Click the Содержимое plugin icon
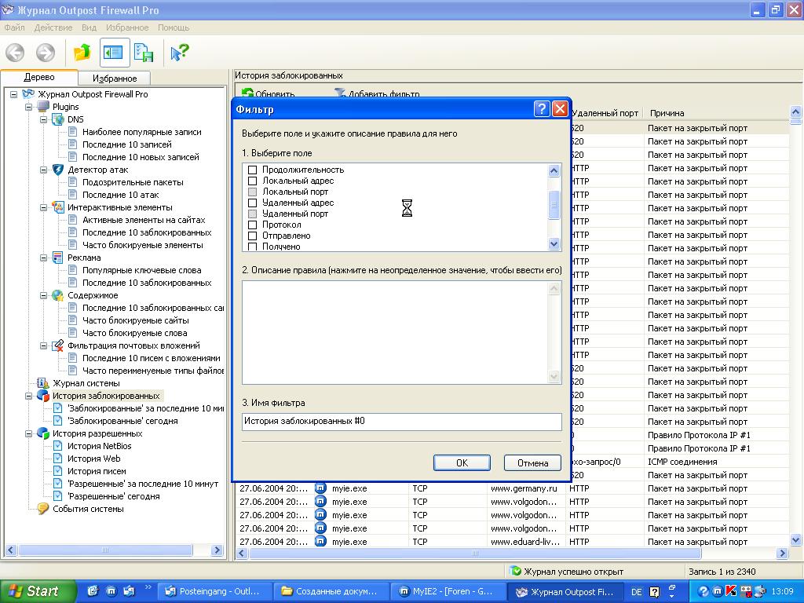 click(59, 295)
